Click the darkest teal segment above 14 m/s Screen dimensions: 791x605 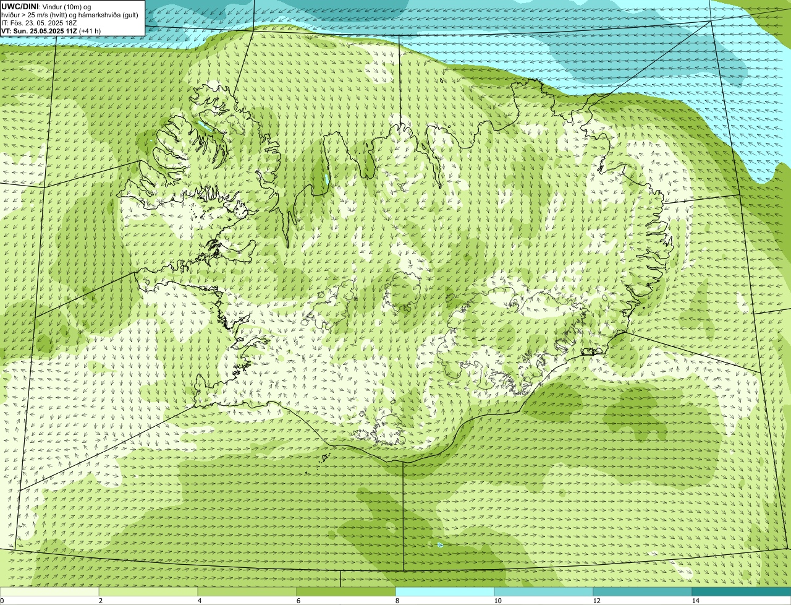pyautogui.click(x=742, y=591)
